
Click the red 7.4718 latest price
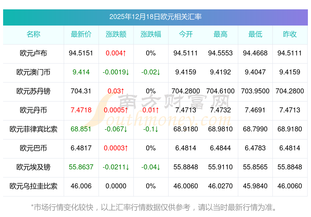[x=81, y=110]
